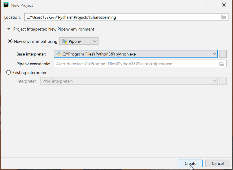Close the New Project dialog
233x170 pixels.
pyautogui.click(x=224, y=5)
